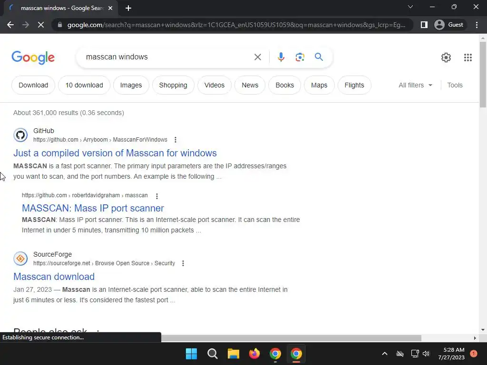Switch to Images results
487x365 pixels.
click(x=131, y=85)
